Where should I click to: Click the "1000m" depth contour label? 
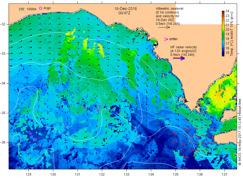[x=32, y=9]
